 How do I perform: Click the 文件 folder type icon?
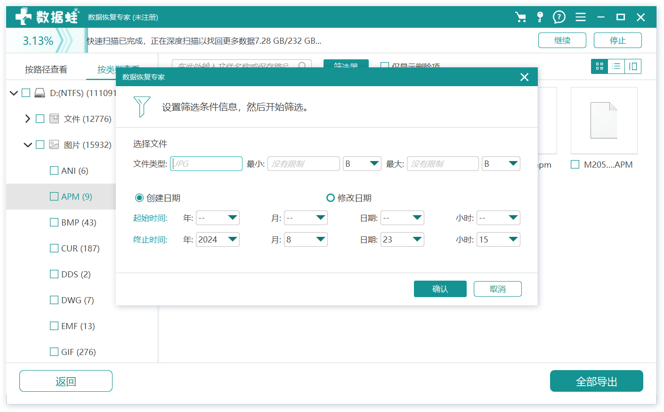point(54,119)
